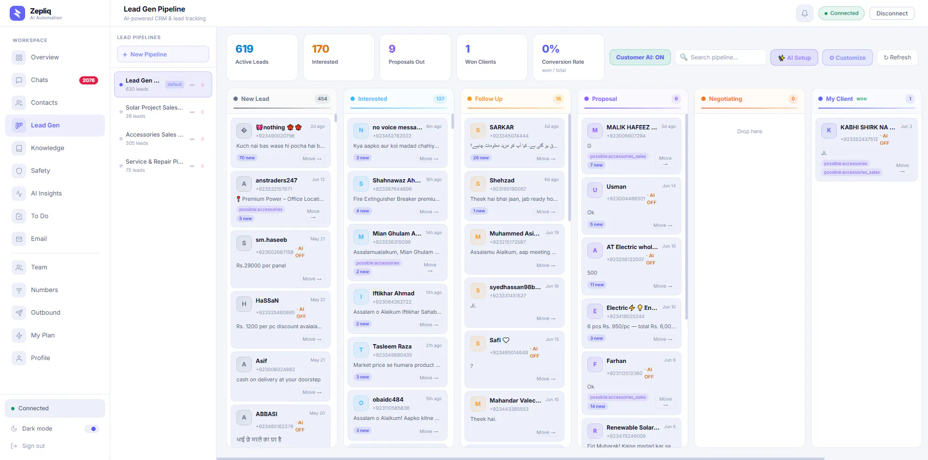Focus the Search pipeline field
The width and height of the screenshot is (928, 460).
point(721,57)
